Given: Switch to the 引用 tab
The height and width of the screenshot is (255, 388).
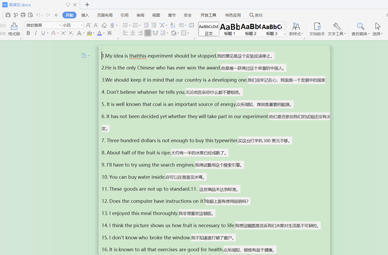Looking at the screenshot, I should pos(124,15).
